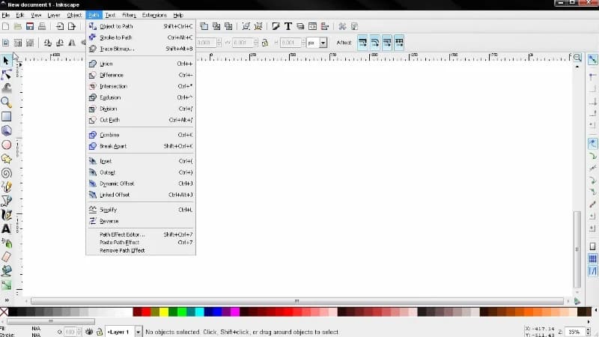Click the no-color X swatch
The height and width of the screenshot is (337, 599).
pyautogui.click(x=4, y=312)
